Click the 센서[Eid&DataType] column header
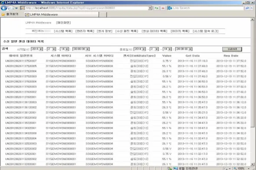This screenshot has width=256, height=170. (139, 56)
